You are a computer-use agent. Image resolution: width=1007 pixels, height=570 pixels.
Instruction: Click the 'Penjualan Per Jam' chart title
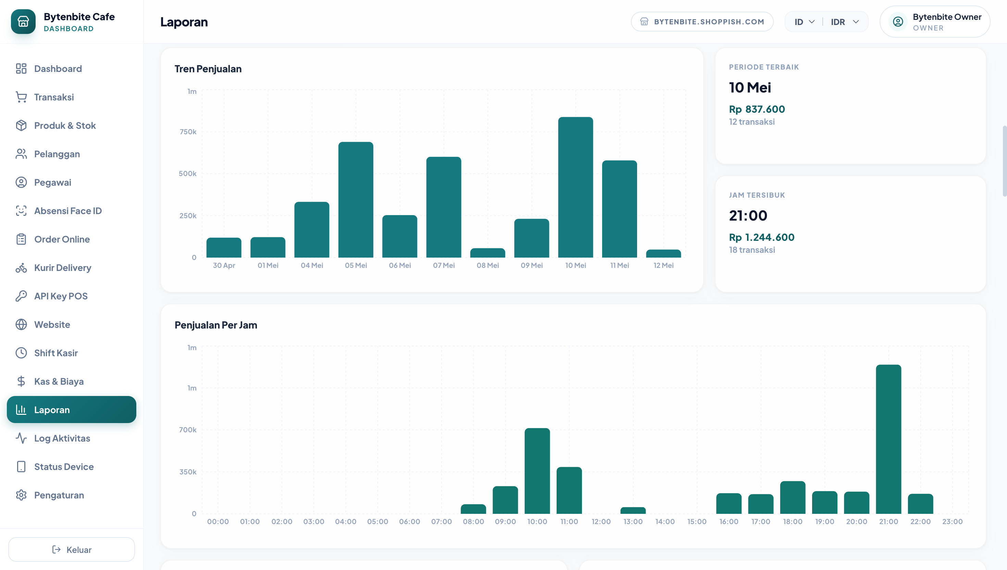coord(216,325)
